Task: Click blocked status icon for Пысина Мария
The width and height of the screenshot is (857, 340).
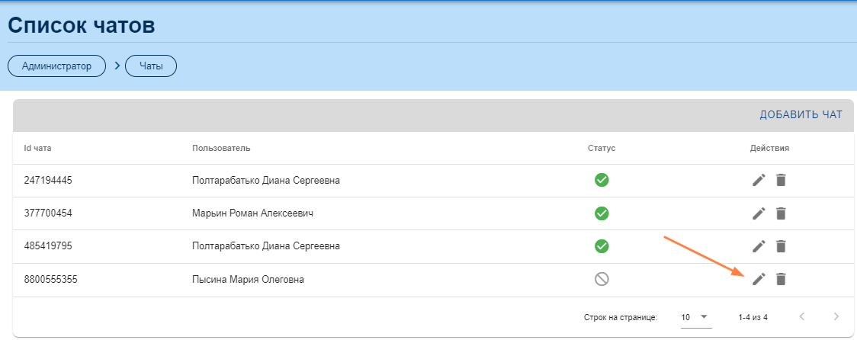Action: pyautogui.click(x=602, y=280)
